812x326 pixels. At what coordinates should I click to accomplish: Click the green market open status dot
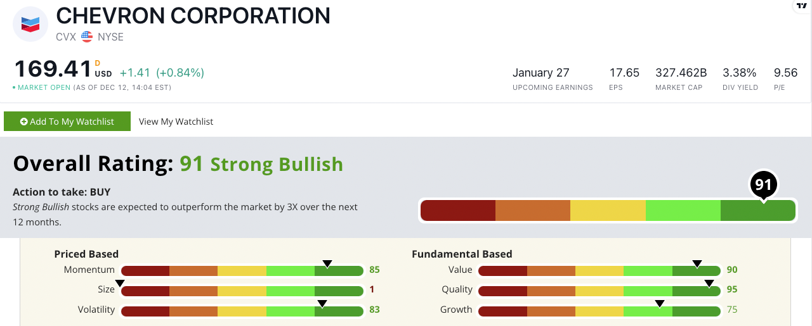[14, 87]
